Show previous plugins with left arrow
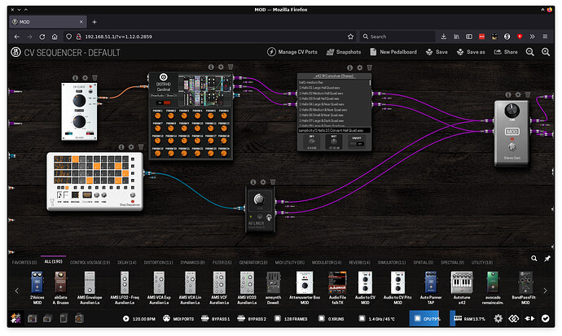Viewport: 562px width, 336px height. [x=16, y=290]
